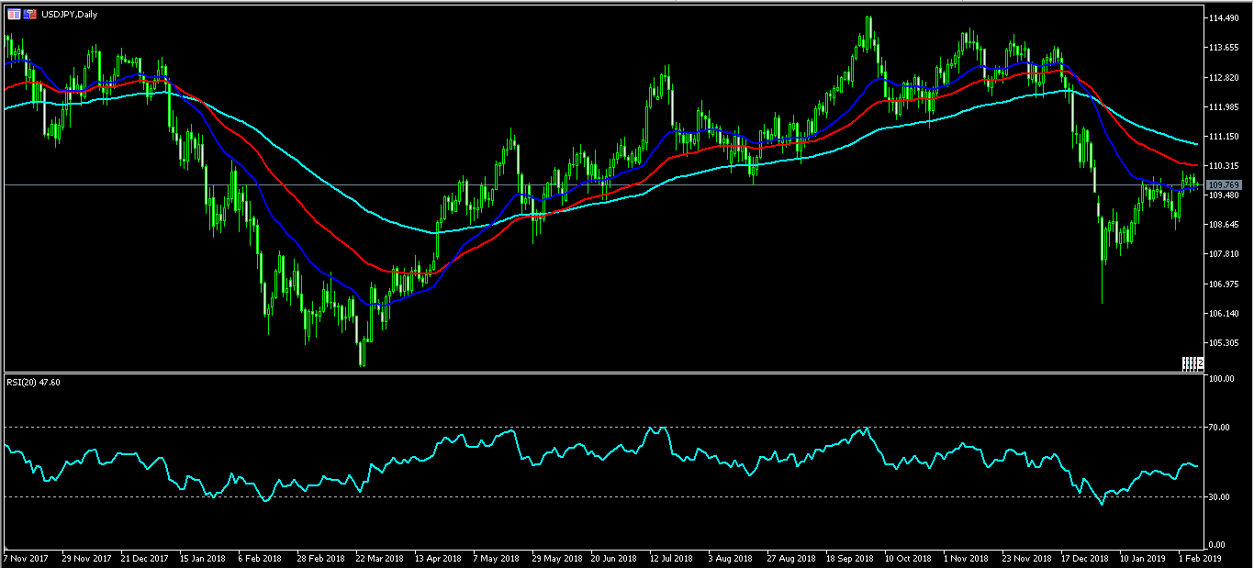Viewport: 1254px width, 568px height.
Task: Click the 21 Dec 2017 date label
Action: (143, 558)
